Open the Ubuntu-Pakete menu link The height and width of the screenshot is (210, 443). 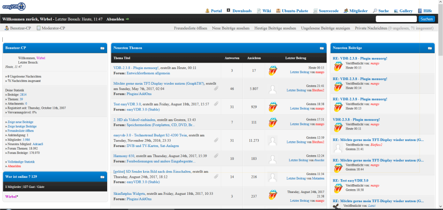pos(295,11)
